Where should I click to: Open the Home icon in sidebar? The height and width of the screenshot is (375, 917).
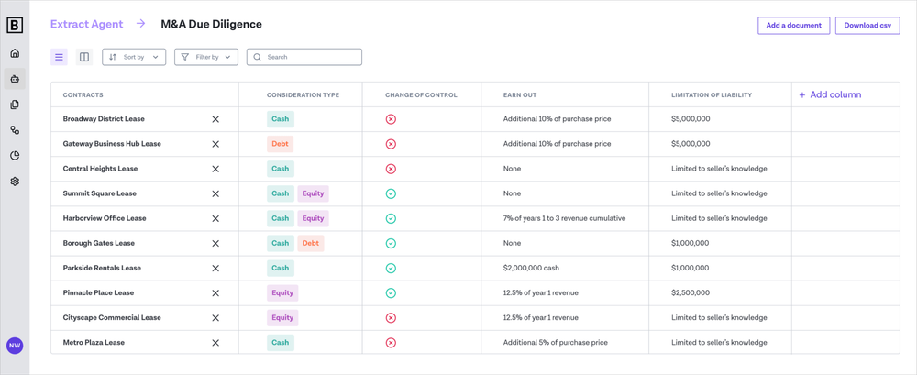coord(15,53)
